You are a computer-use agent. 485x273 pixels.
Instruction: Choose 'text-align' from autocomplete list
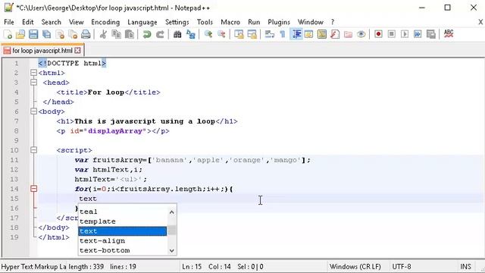pos(123,241)
